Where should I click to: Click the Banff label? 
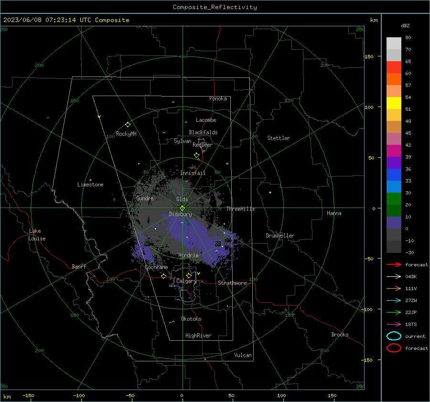click(79, 266)
